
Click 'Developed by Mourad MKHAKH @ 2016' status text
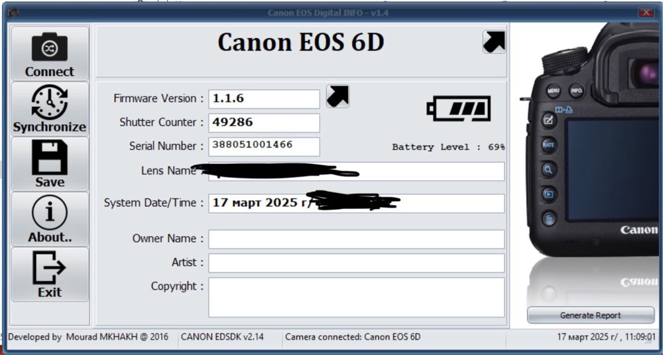coord(88,337)
